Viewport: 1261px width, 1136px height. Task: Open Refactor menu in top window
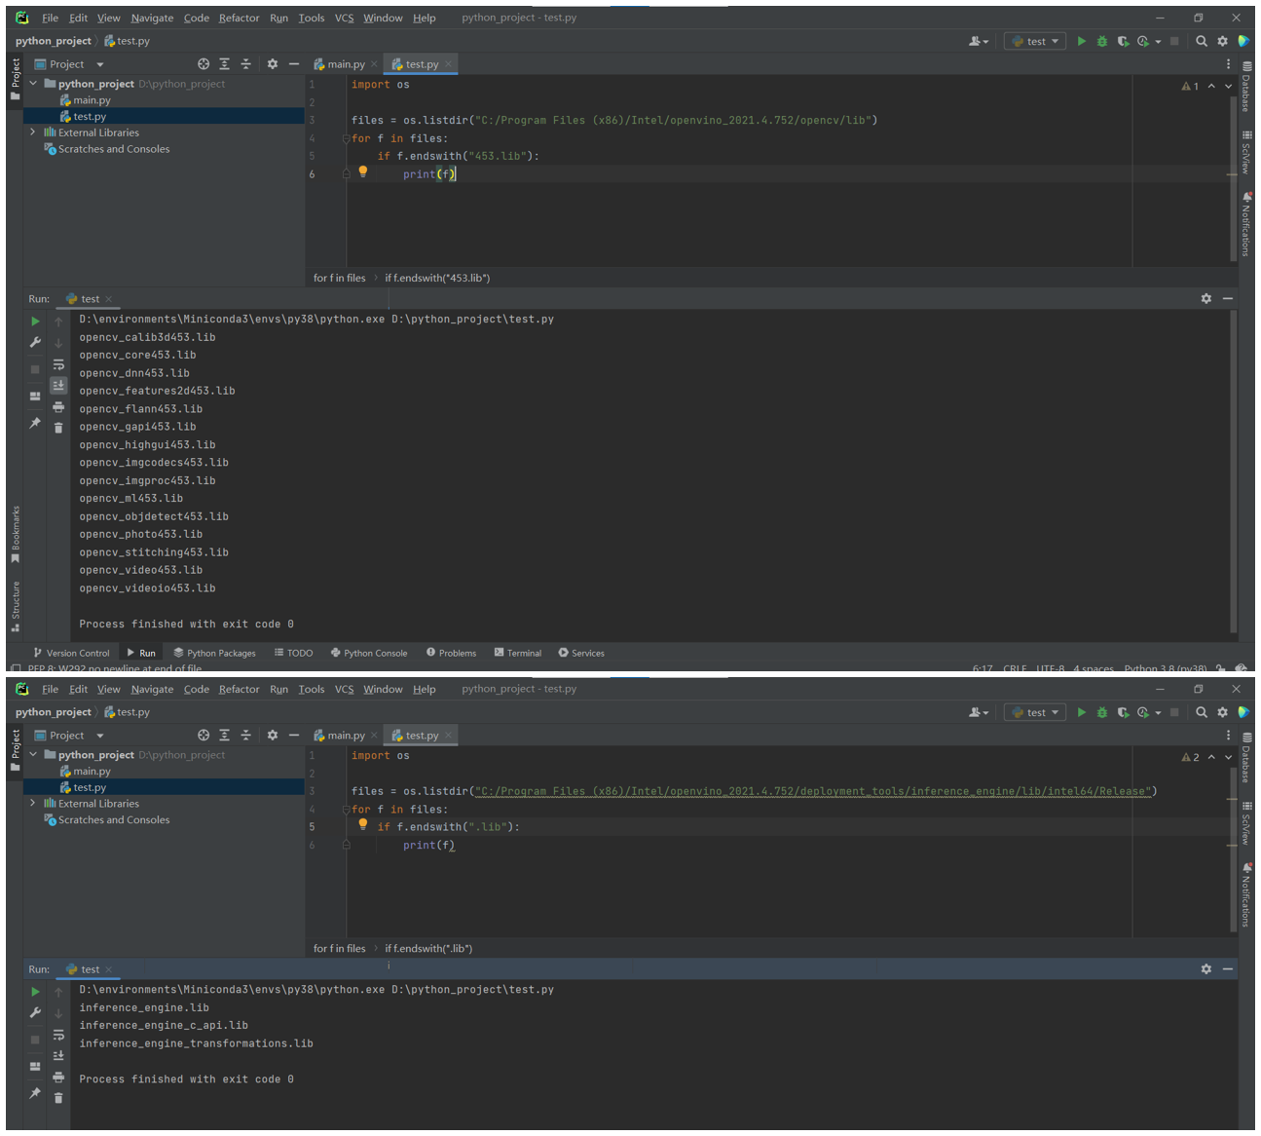click(x=239, y=18)
